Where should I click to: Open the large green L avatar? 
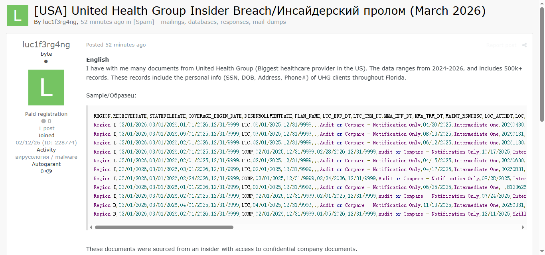click(46, 88)
